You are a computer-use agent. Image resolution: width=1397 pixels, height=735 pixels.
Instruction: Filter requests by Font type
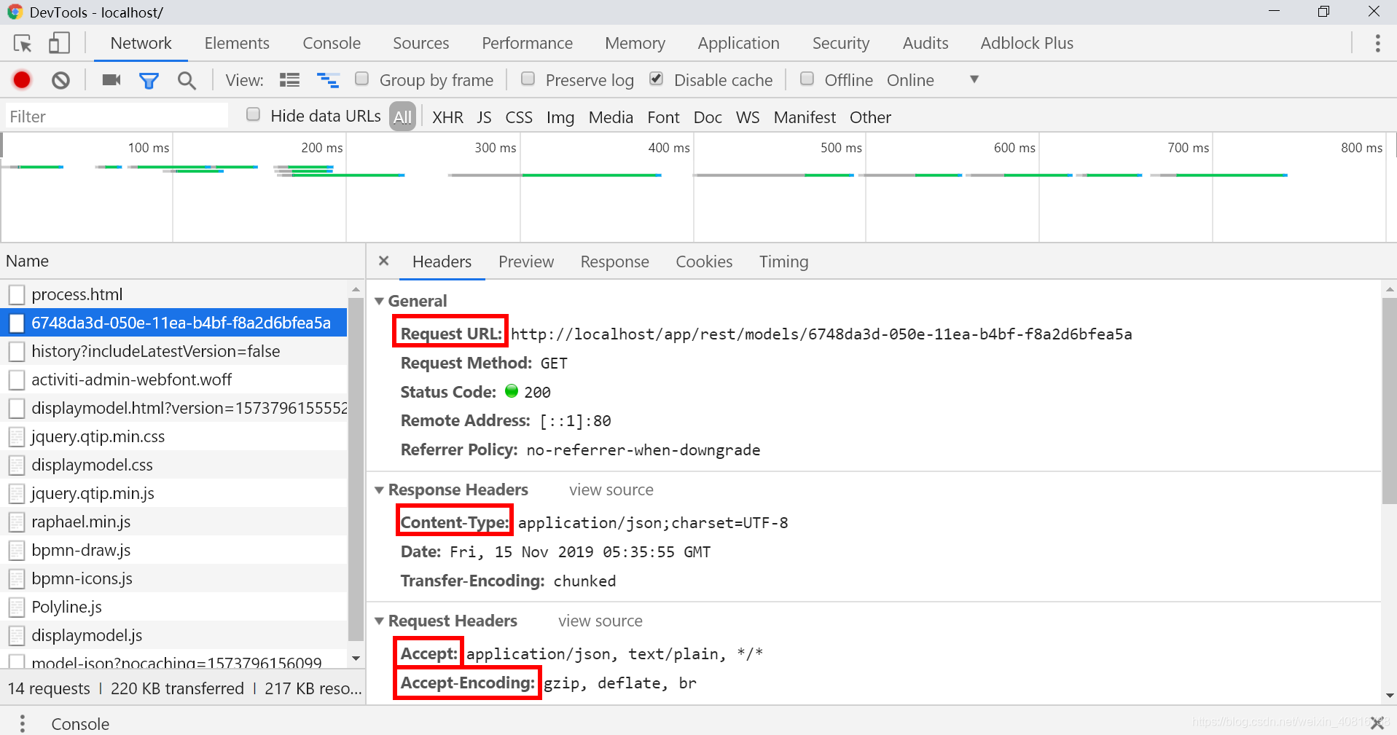[x=663, y=117]
